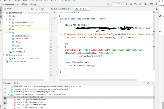Click the editor horizontal scrollbar
The image size is (164, 109).
(x=98, y=80)
